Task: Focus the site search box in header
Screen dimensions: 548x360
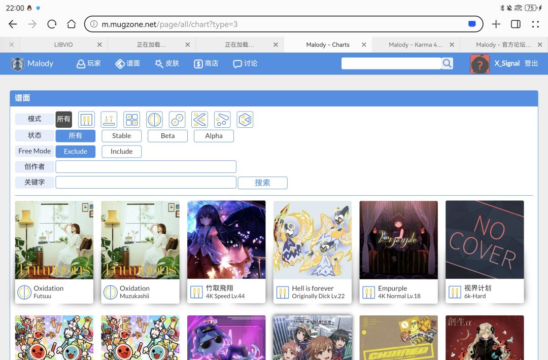Action: pos(391,63)
